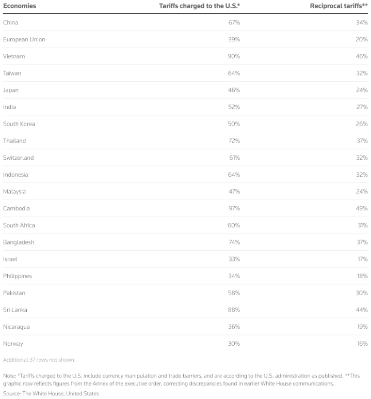Select the China row label
371x399 pixels.
coord(10,23)
